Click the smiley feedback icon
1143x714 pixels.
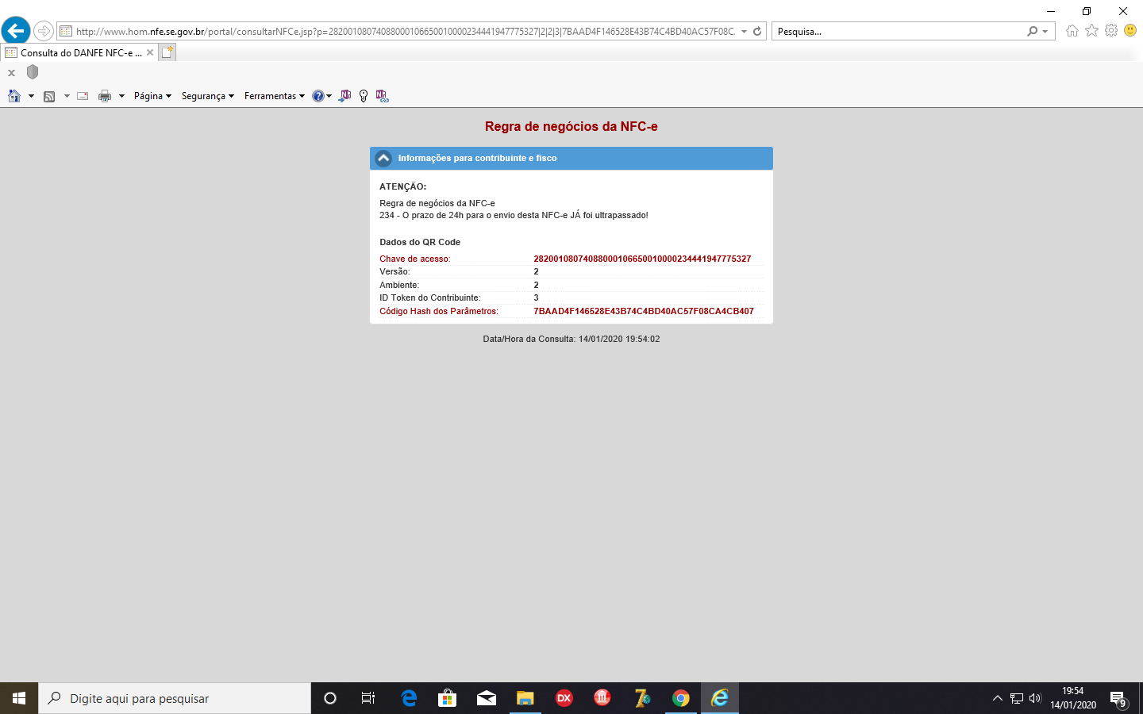(1130, 30)
